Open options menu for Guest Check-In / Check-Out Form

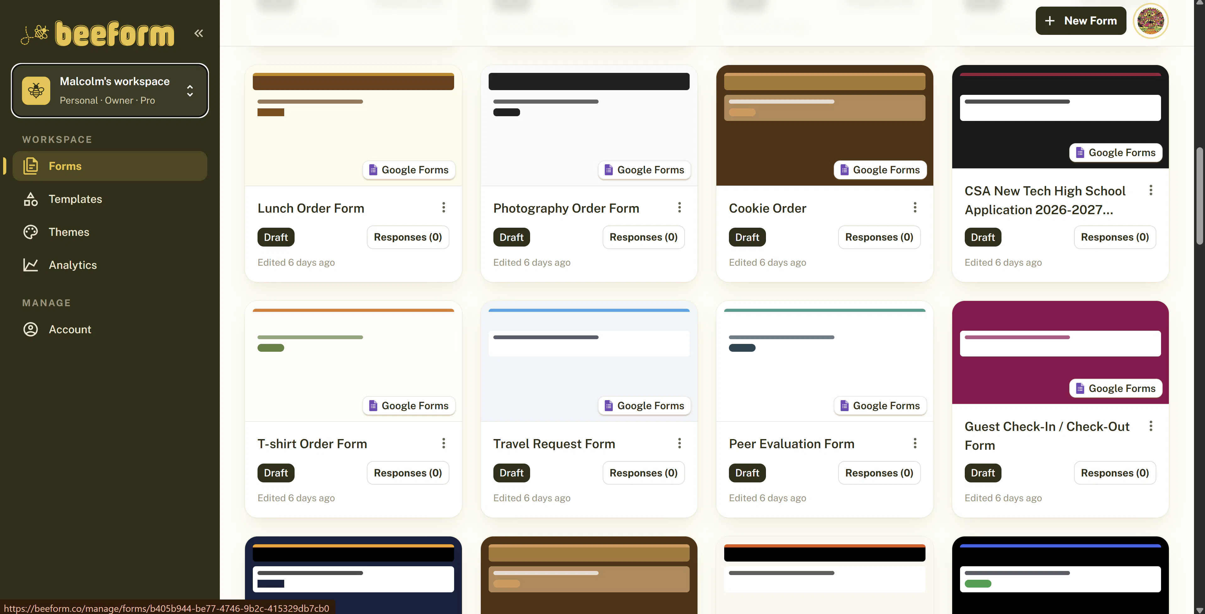pos(1151,426)
